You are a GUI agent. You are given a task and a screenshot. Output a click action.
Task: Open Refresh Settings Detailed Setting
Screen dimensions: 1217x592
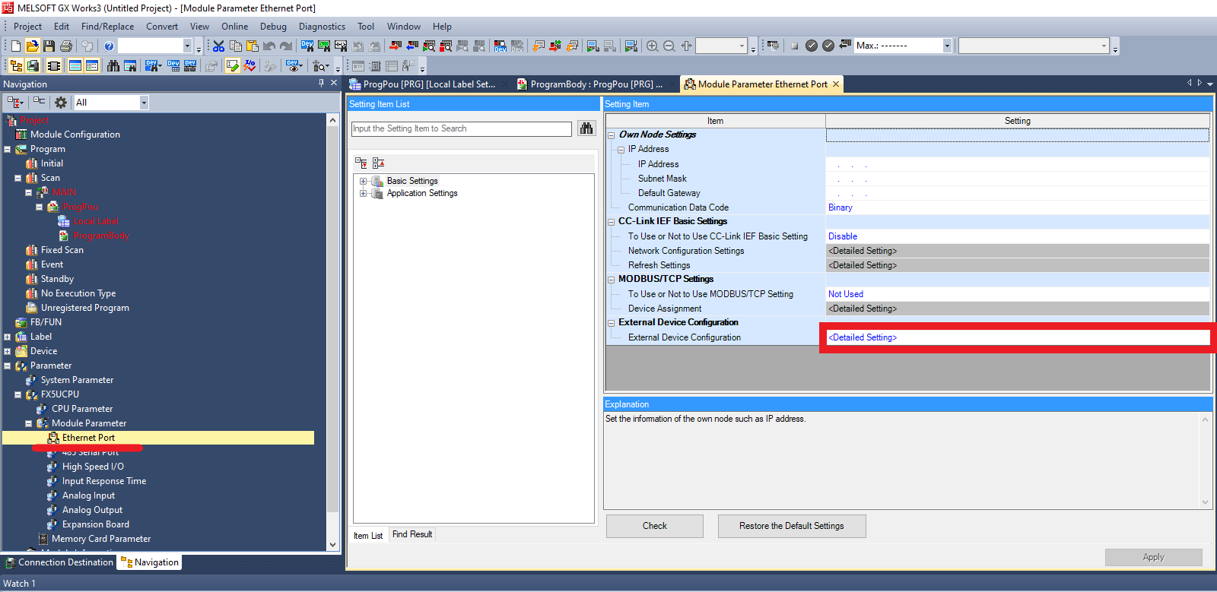pyautogui.click(x=1018, y=265)
